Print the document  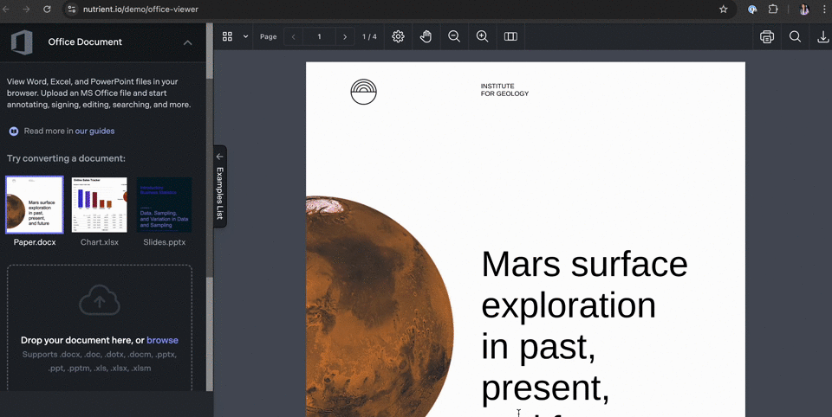[x=767, y=36]
